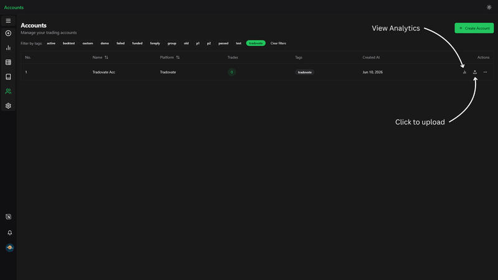The height and width of the screenshot is (280, 498).
Task: Open the user avatar profile
Action: point(10,248)
